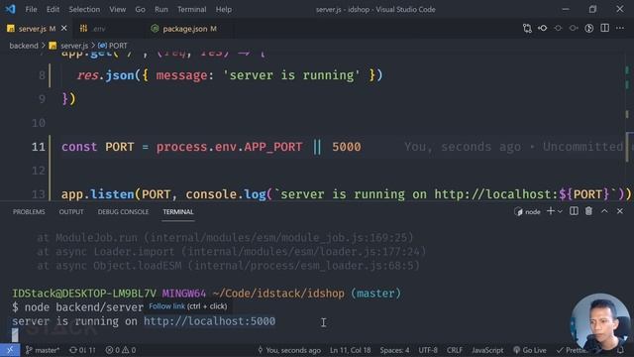Image resolution: width=634 pixels, height=357 pixels.
Task: Close the terminal panel
Action: (620, 211)
